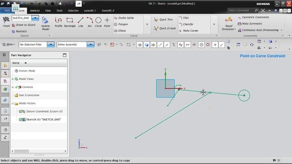
Task: Choose Polygon tool
Action: pos(121,24)
